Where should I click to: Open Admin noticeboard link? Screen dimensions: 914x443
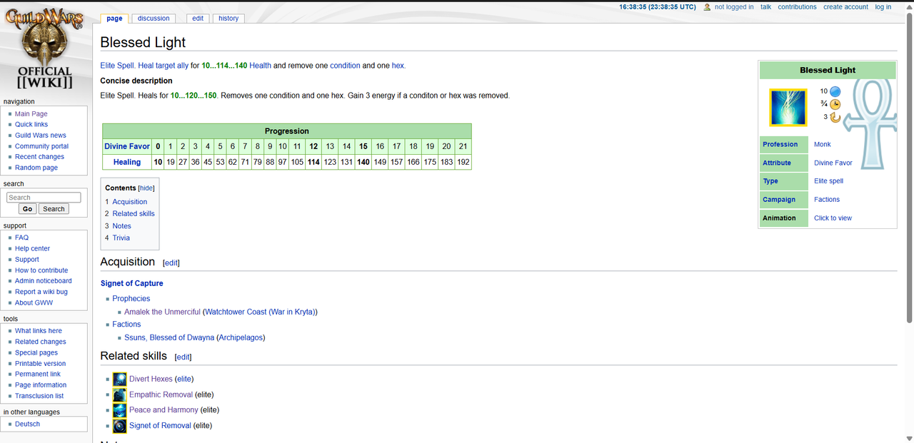[x=44, y=281]
